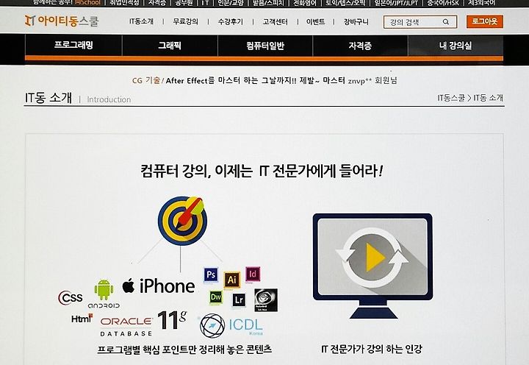529x365 pixels.
Task: Click the Illustrator Ai icon
Action: tap(231, 280)
